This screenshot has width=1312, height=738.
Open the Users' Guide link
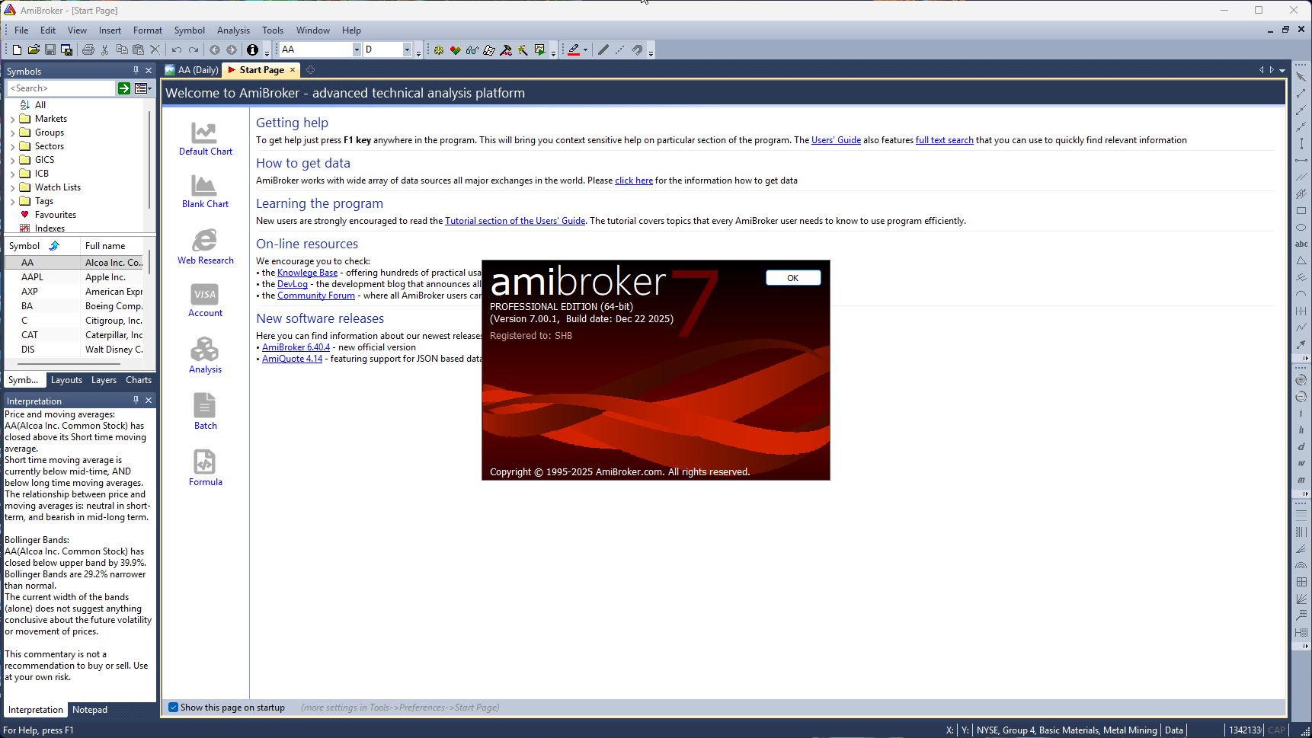(836, 140)
